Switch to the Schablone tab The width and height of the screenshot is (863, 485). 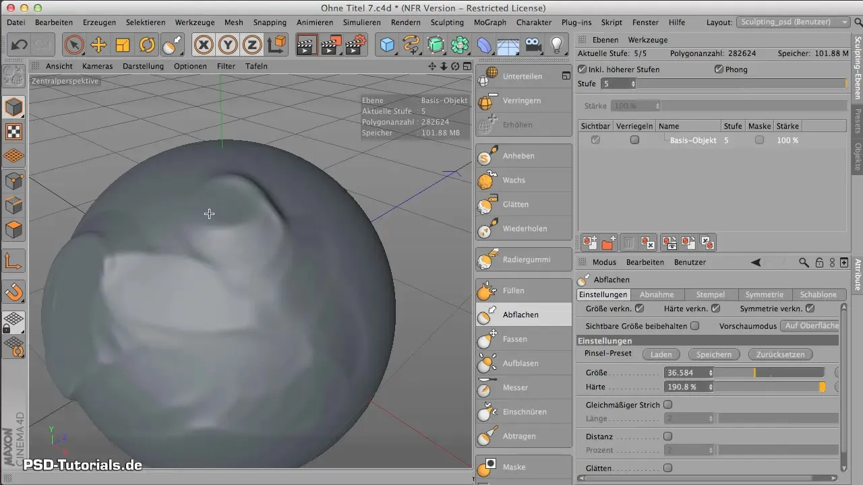pyautogui.click(x=819, y=294)
